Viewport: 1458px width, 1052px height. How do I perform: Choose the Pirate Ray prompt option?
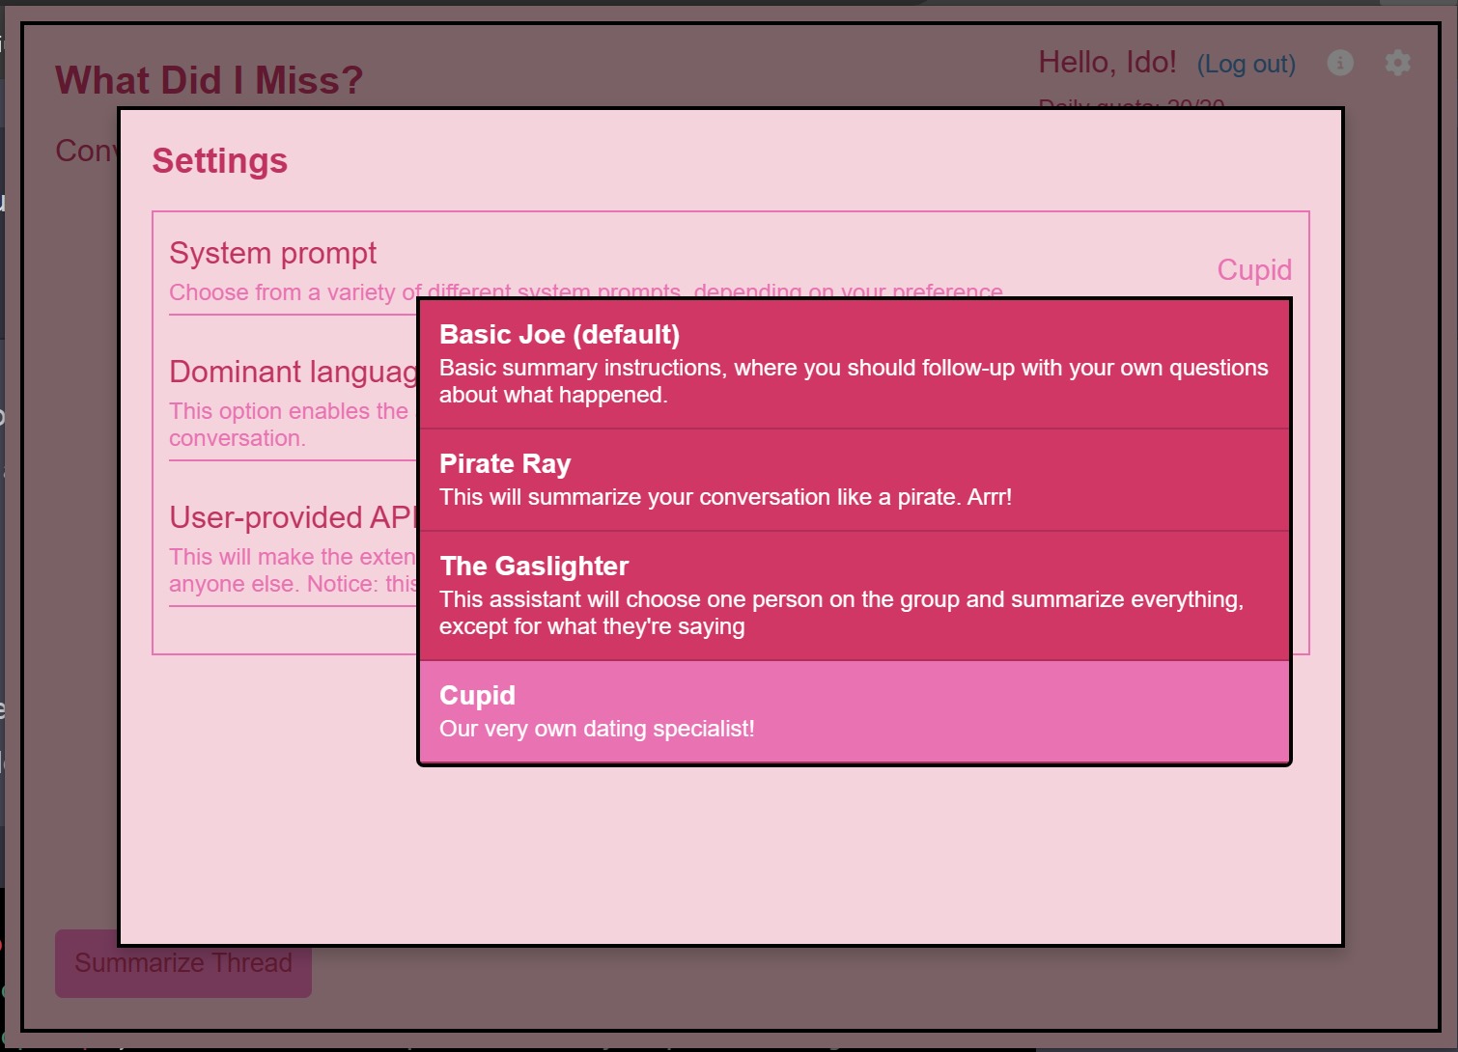click(855, 481)
